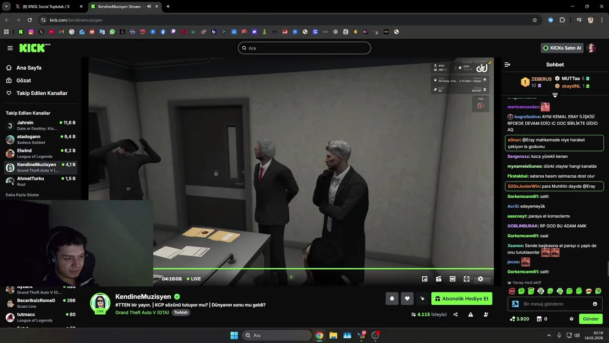Click the gavel icon in message box
The height and width of the screenshot is (343, 609).
[515, 304]
